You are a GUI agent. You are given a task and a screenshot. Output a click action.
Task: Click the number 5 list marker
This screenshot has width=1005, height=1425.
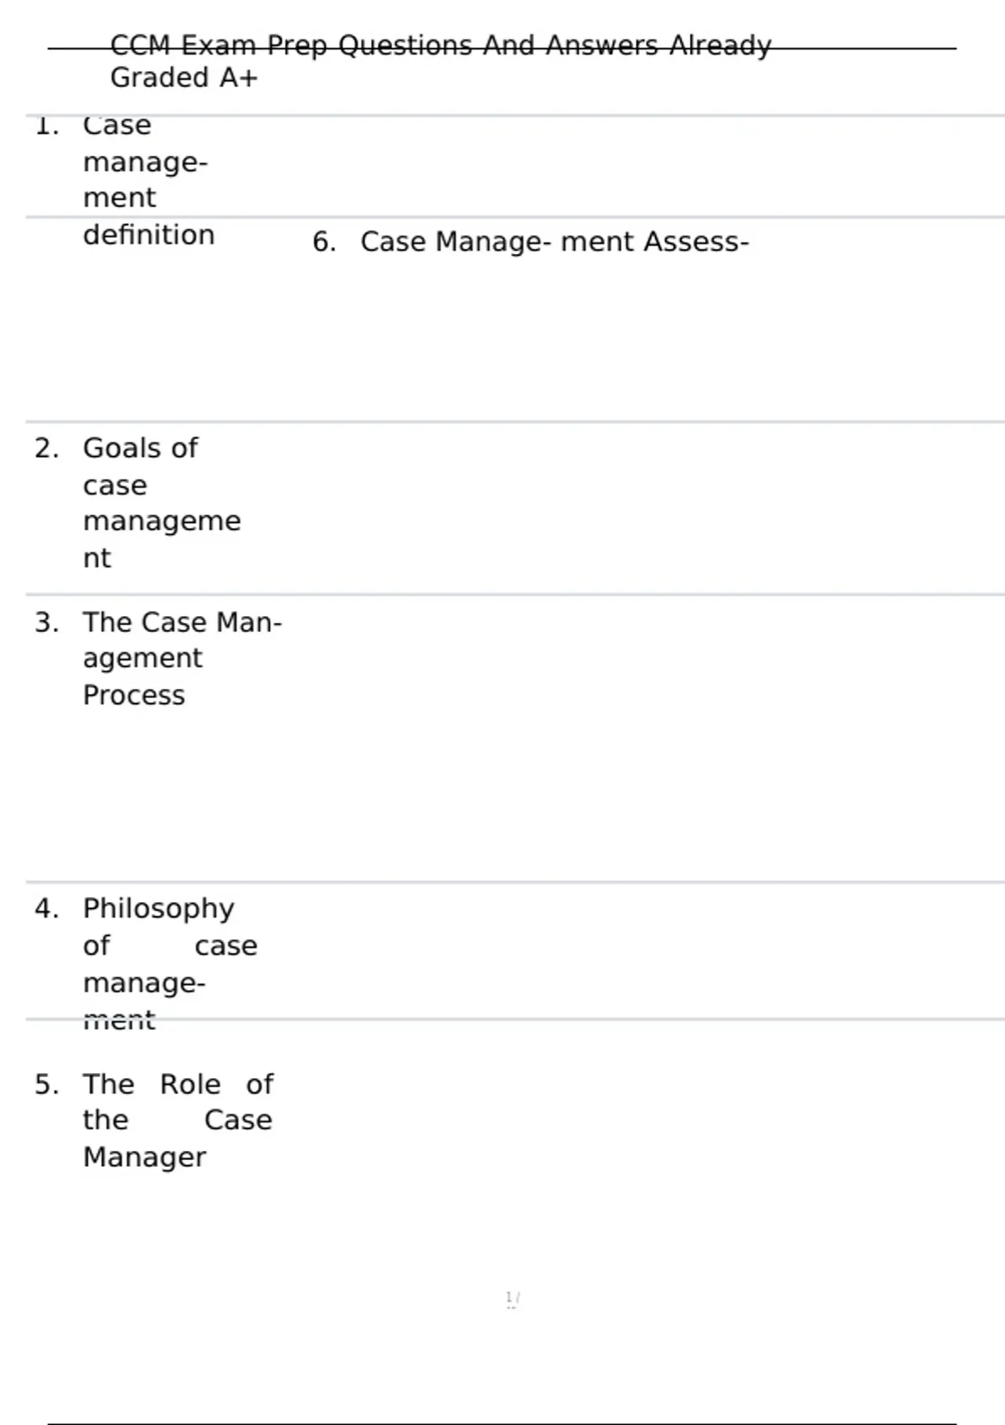(47, 1085)
